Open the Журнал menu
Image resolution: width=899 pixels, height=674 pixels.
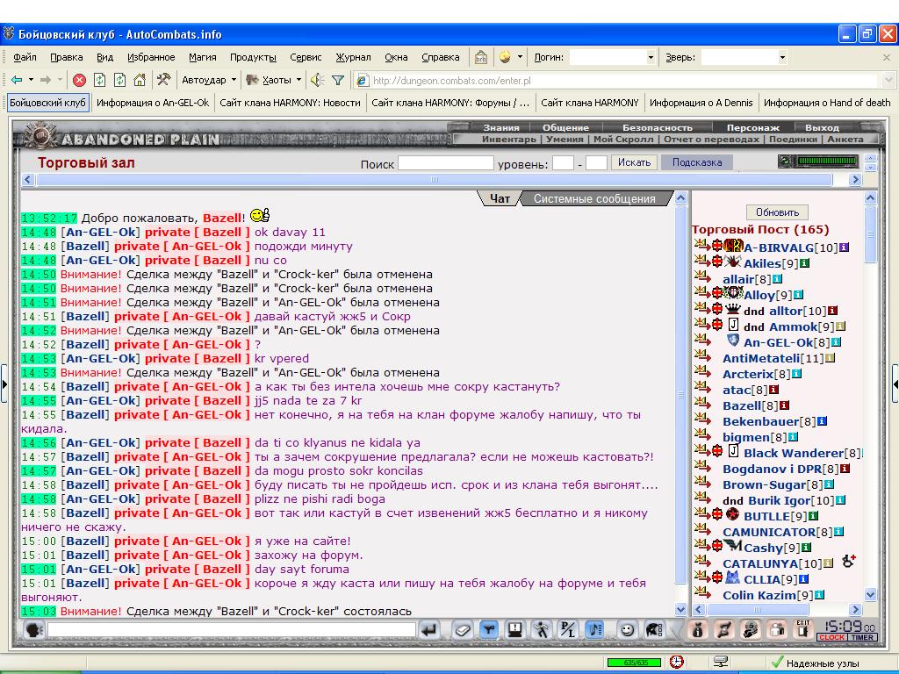pyautogui.click(x=353, y=57)
